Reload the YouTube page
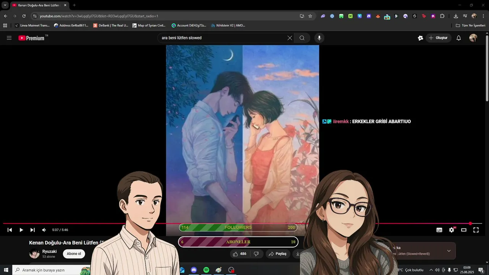Screen dimensions: 489x275 24,16
